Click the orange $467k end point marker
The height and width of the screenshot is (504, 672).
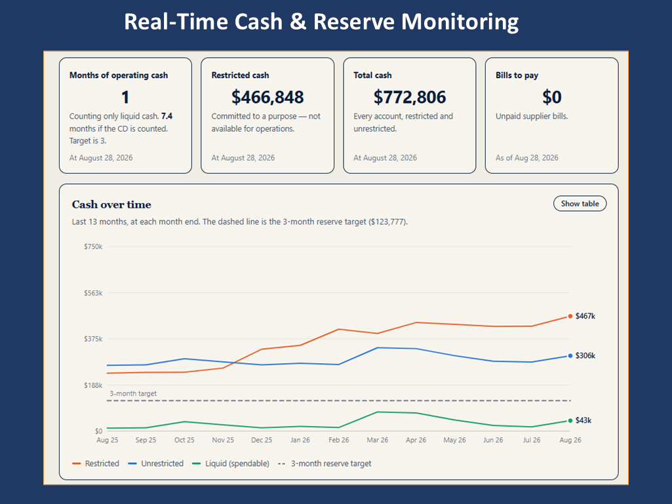pyautogui.click(x=570, y=317)
